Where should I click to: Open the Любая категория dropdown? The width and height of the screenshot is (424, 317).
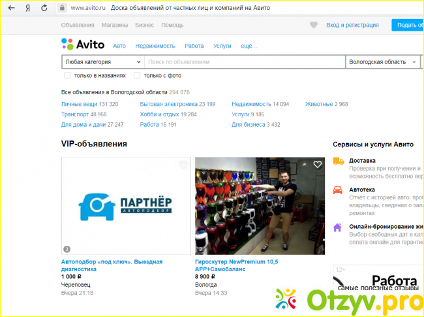coord(102,62)
